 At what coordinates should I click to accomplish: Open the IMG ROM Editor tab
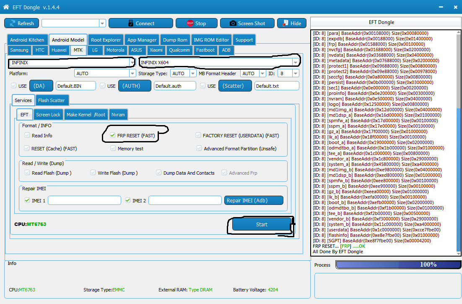(211, 40)
